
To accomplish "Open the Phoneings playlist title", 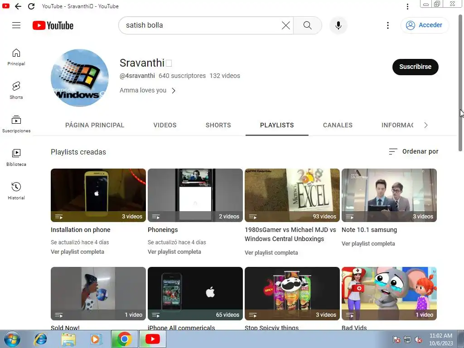I will click(x=163, y=230).
